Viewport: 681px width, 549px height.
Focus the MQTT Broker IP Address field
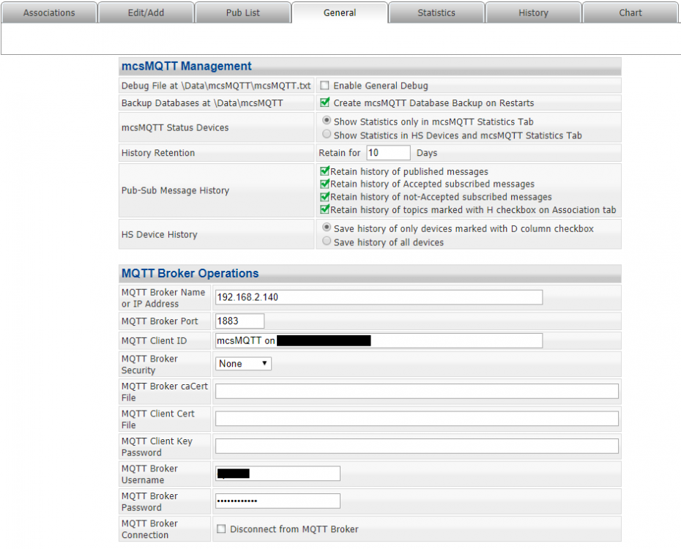tap(379, 297)
